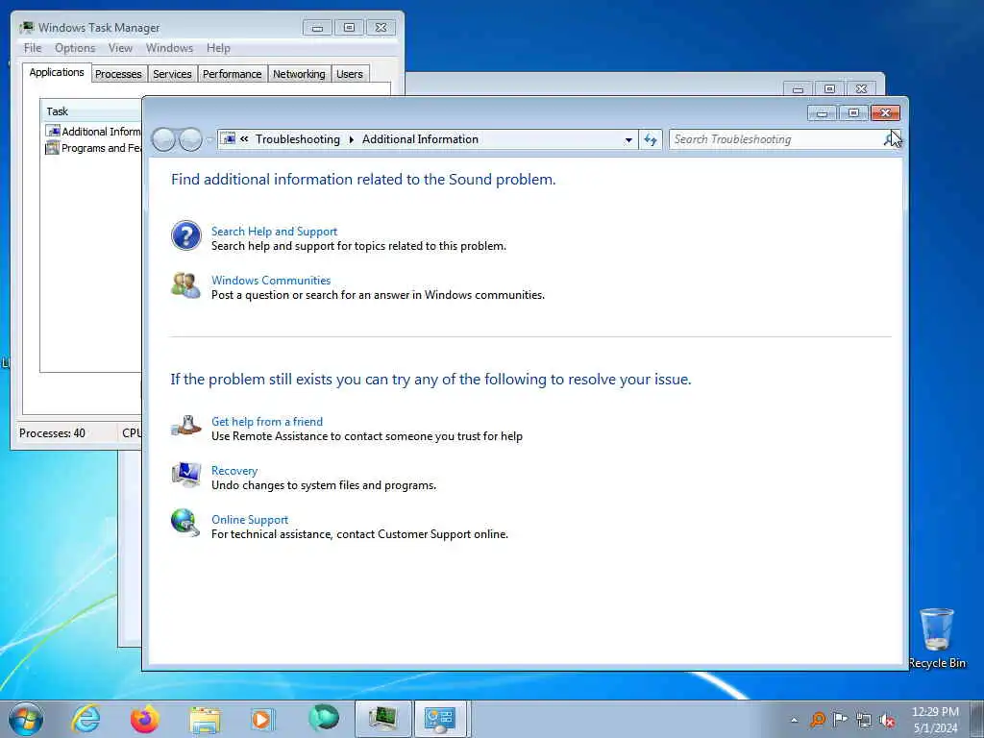Click the Refresh button next to the address bar
Viewport: 984px width, 738px height.
[651, 139]
